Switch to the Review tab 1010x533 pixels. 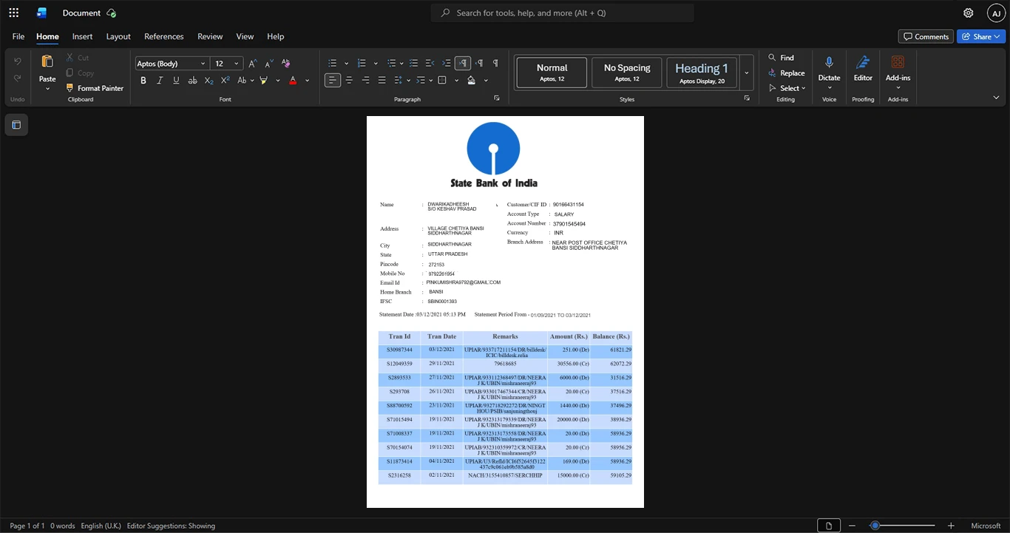click(x=210, y=36)
